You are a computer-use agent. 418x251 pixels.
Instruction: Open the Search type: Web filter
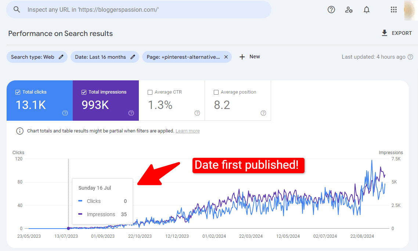[x=33, y=57]
